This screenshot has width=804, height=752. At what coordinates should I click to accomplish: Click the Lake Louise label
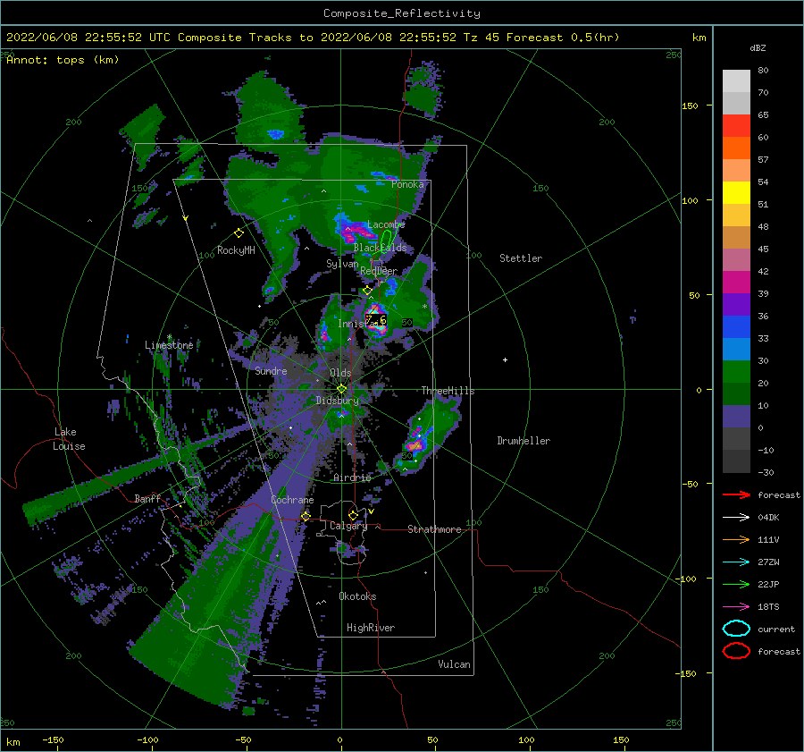click(69, 439)
